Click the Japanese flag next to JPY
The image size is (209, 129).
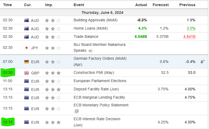pyautogui.click(x=26, y=48)
